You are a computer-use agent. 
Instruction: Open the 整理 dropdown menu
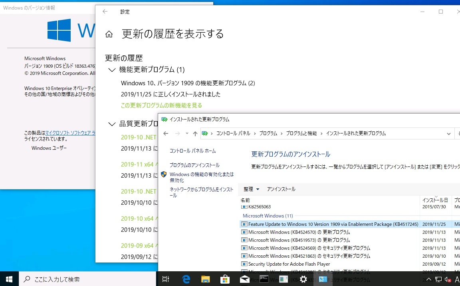252,189
